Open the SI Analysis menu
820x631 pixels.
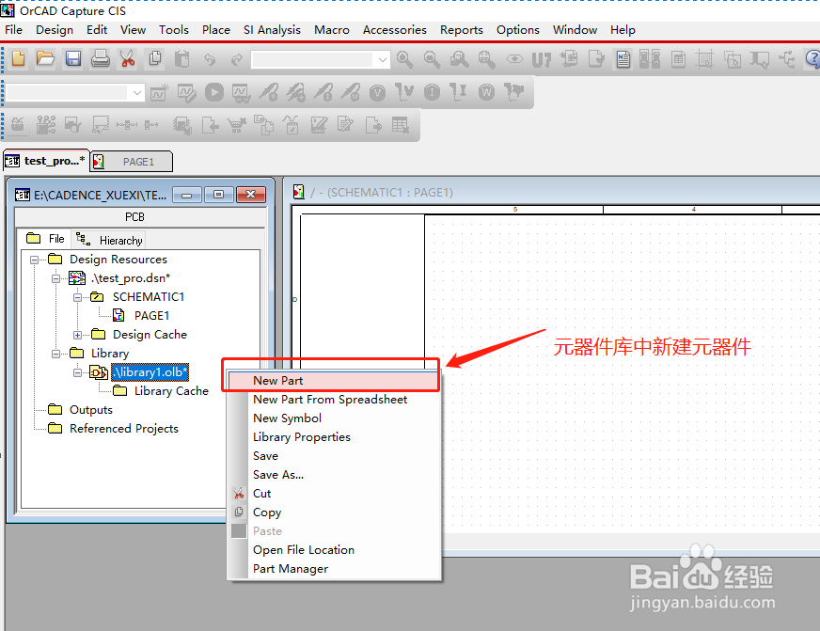point(272,30)
